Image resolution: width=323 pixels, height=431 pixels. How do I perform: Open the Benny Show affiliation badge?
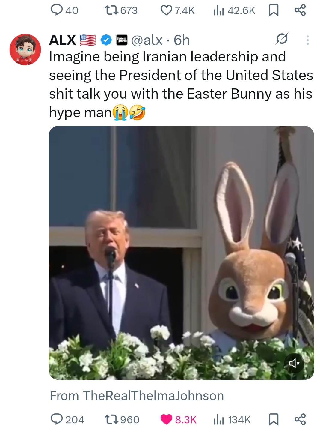tap(122, 40)
